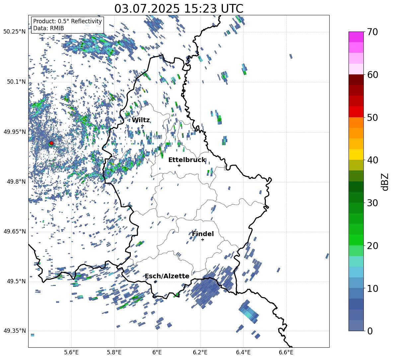
Task: Pick the bottom slate-blue swatch at 0 dBZ
Action: pos(356,325)
